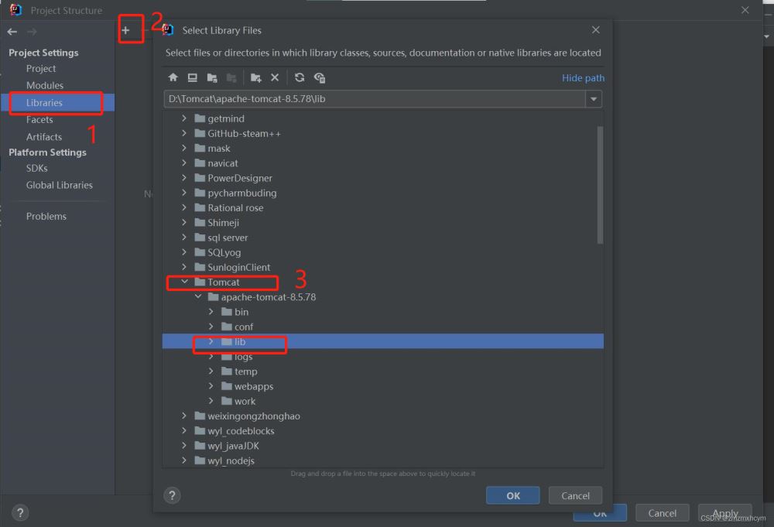The width and height of the screenshot is (774, 527).
Task: Expand the PowerDesigner folder
Action: [x=184, y=178]
